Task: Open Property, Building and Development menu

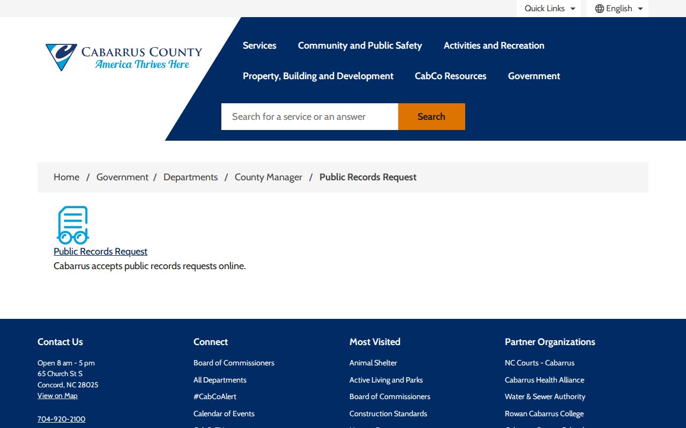Action: coord(318,76)
